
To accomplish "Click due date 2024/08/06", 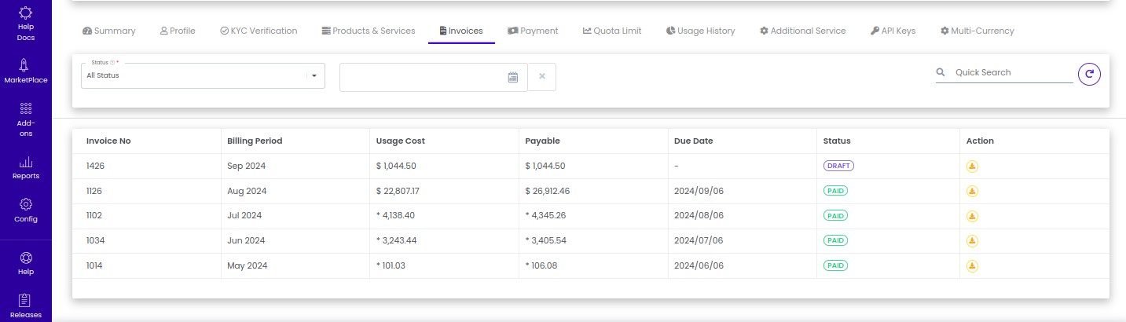I will click(699, 215).
